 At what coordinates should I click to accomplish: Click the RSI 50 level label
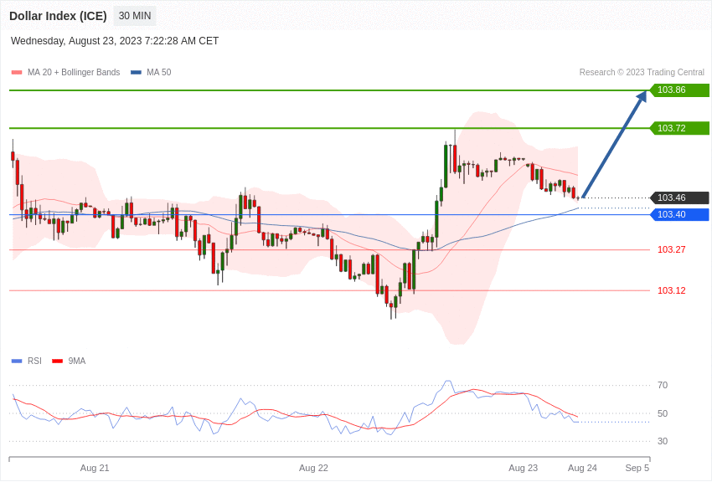click(x=663, y=413)
